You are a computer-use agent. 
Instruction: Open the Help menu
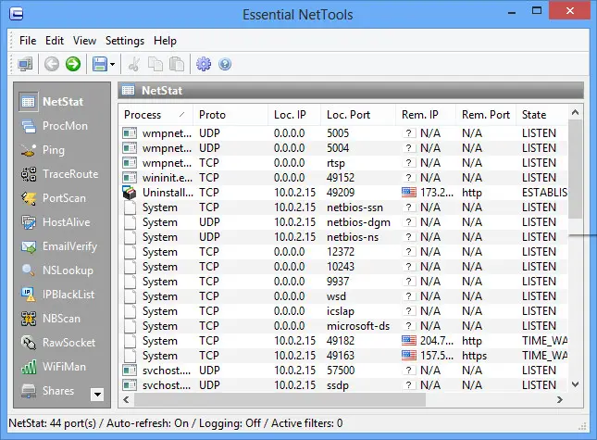pos(165,41)
